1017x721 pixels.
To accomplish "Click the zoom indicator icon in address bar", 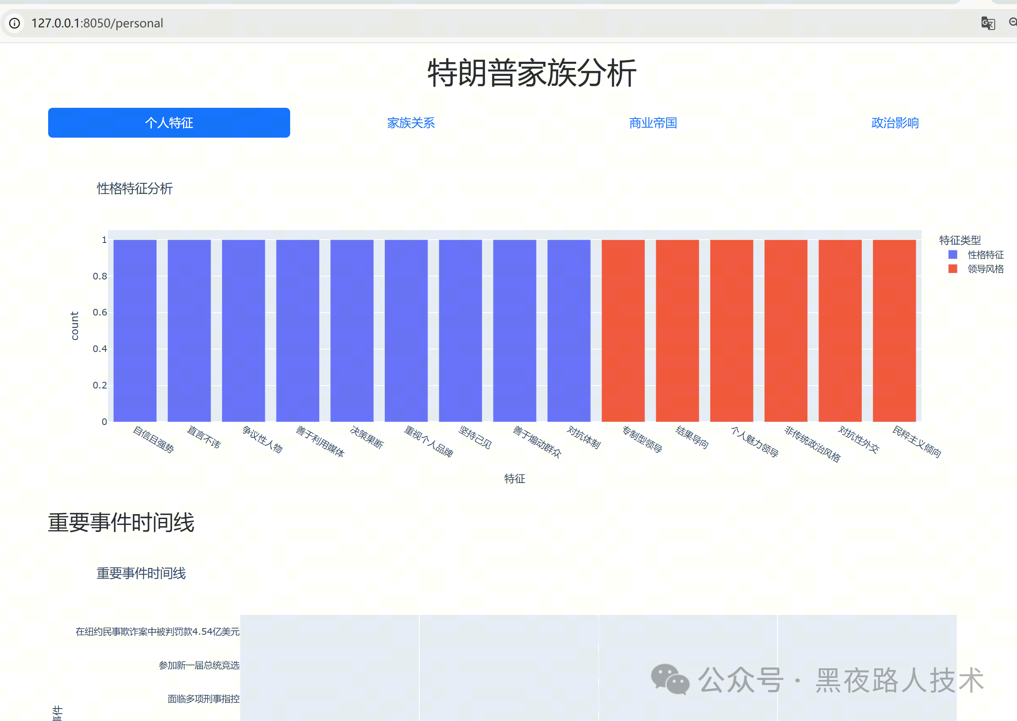I will click(1012, 22).
